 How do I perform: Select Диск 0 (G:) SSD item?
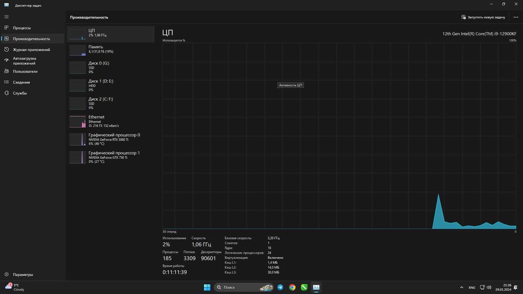[110, 67]
